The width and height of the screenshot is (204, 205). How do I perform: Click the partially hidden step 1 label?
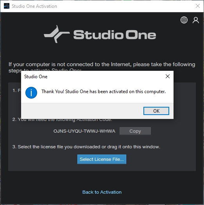pos(17,90)
